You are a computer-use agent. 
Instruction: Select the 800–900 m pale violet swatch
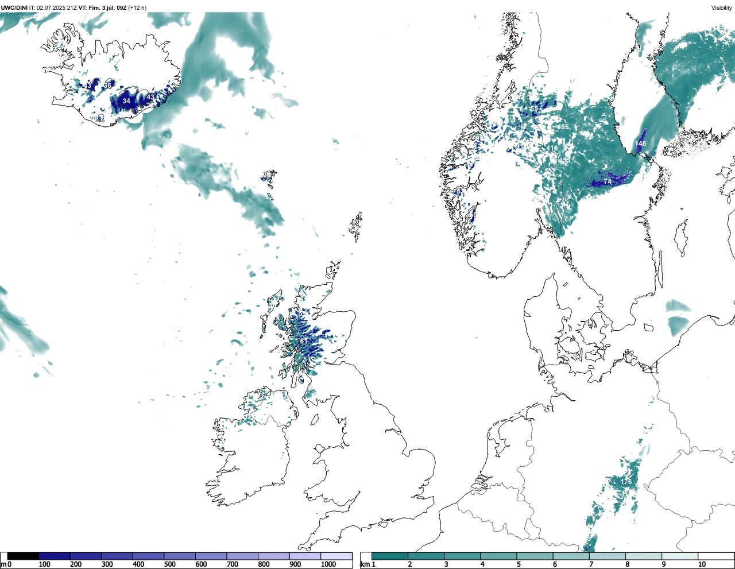(274, 556)
